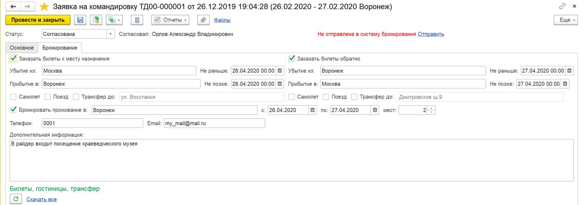Add to favorites with star icon
585x205 pixels.
click(x=44, y=7)
